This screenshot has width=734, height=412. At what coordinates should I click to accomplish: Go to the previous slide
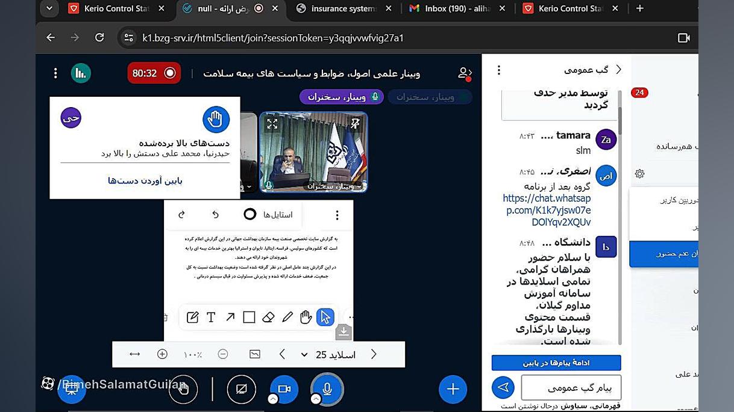click(282, 354)
